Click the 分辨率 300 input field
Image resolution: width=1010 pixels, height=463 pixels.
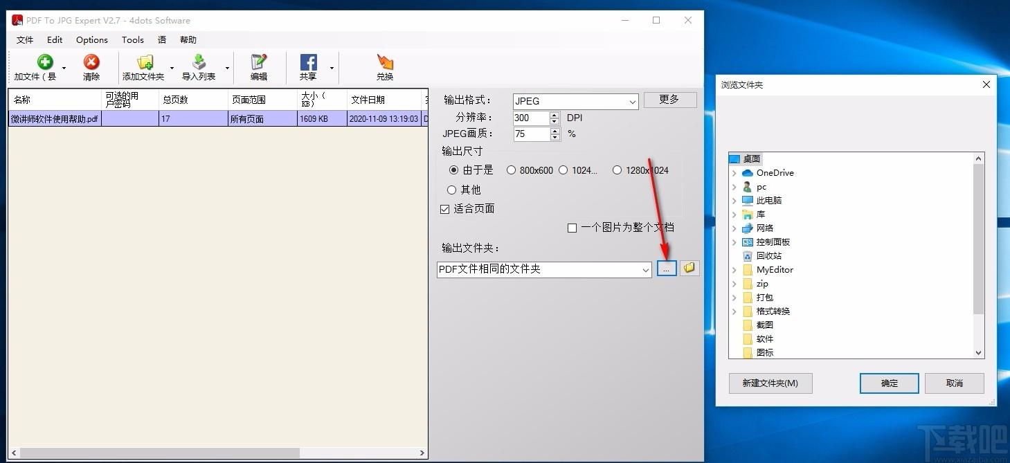[531, 118]
